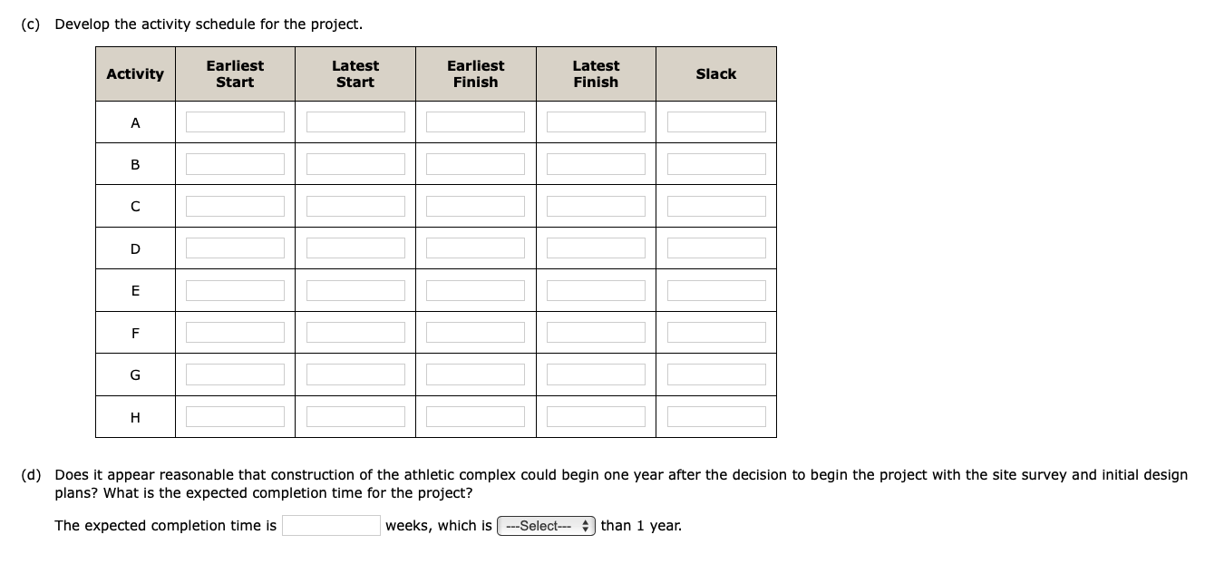Click Slack input for activity E

pyautogui.click(x=716, y=290)
